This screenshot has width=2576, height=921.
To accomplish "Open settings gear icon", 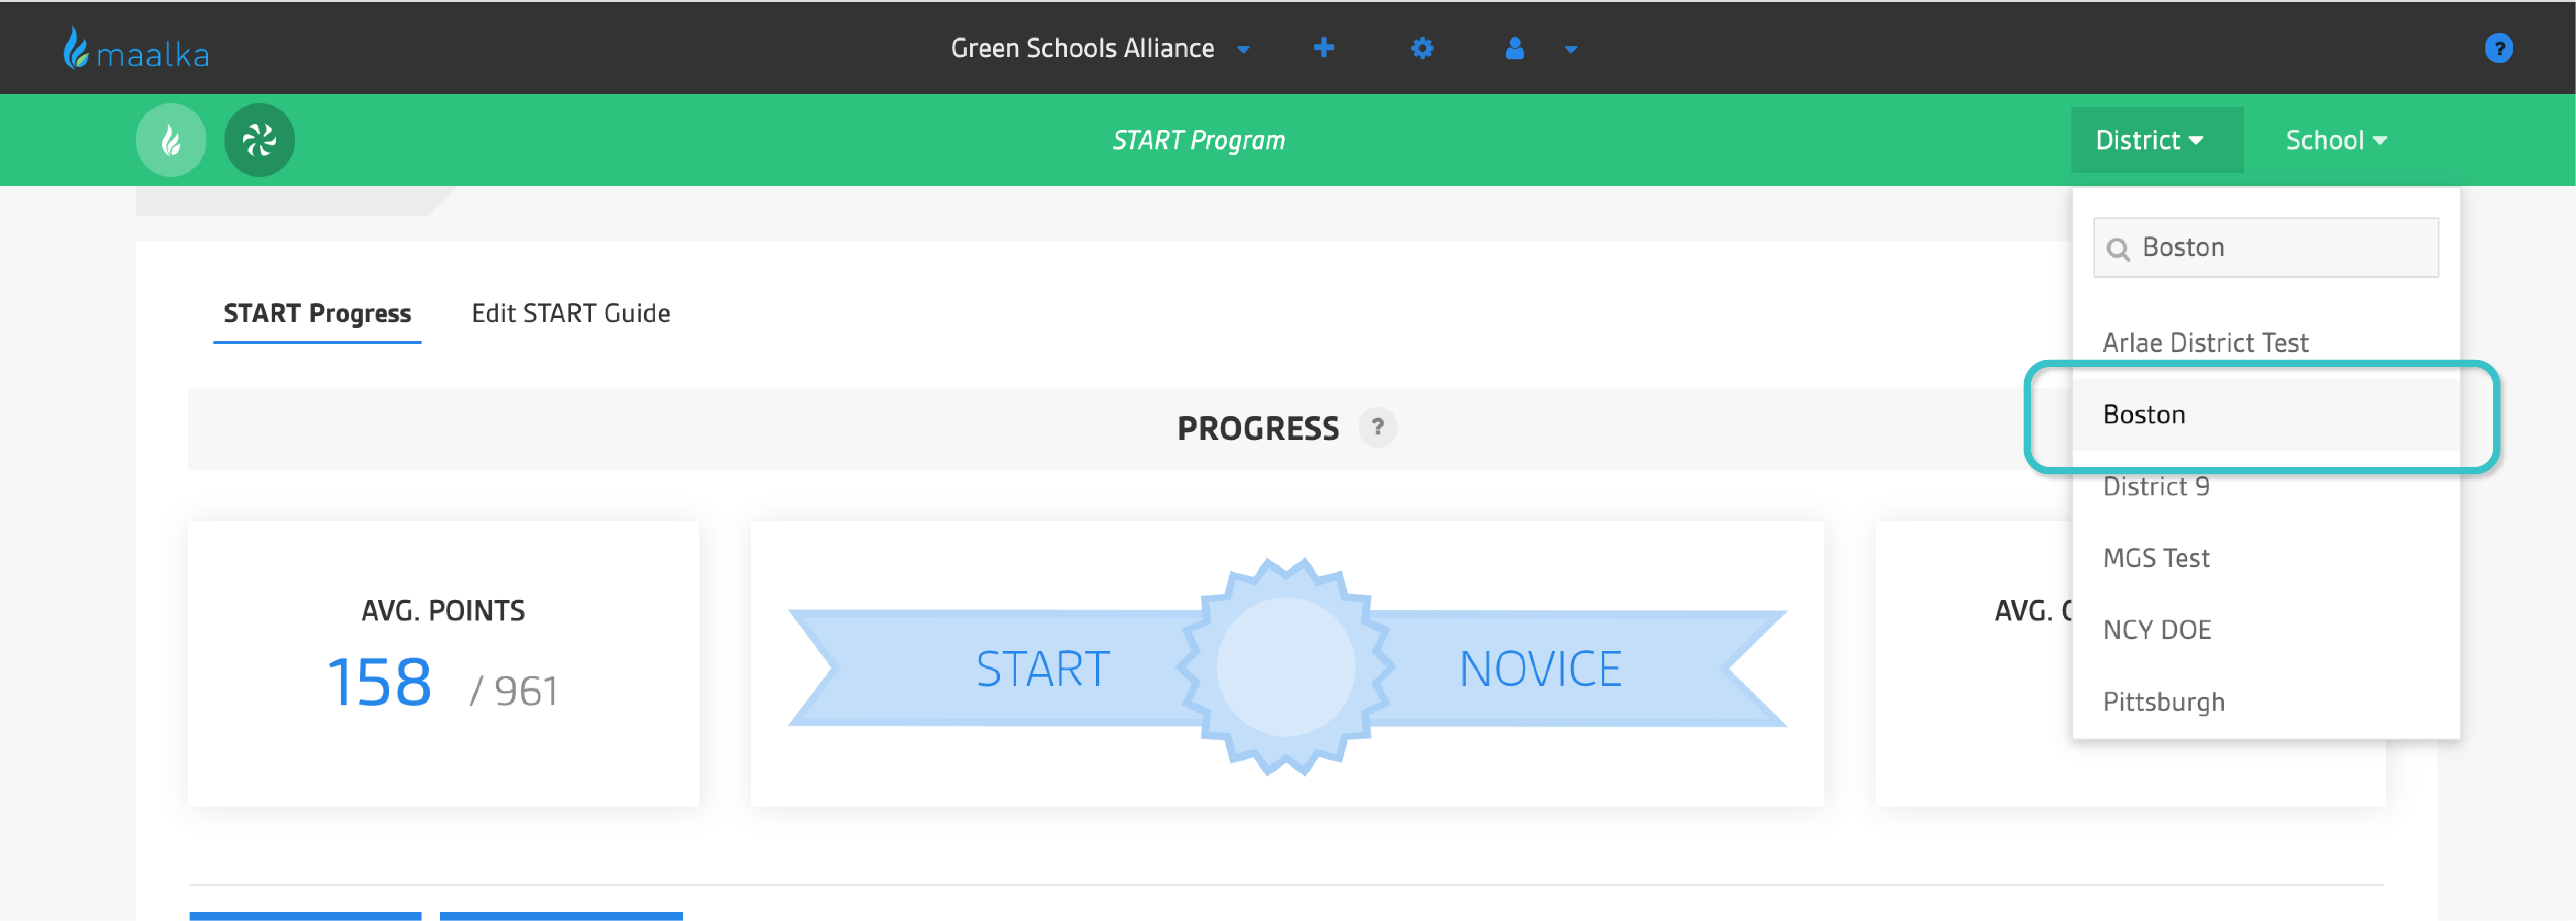I will pyautogui.click(x=1422, y=48).
